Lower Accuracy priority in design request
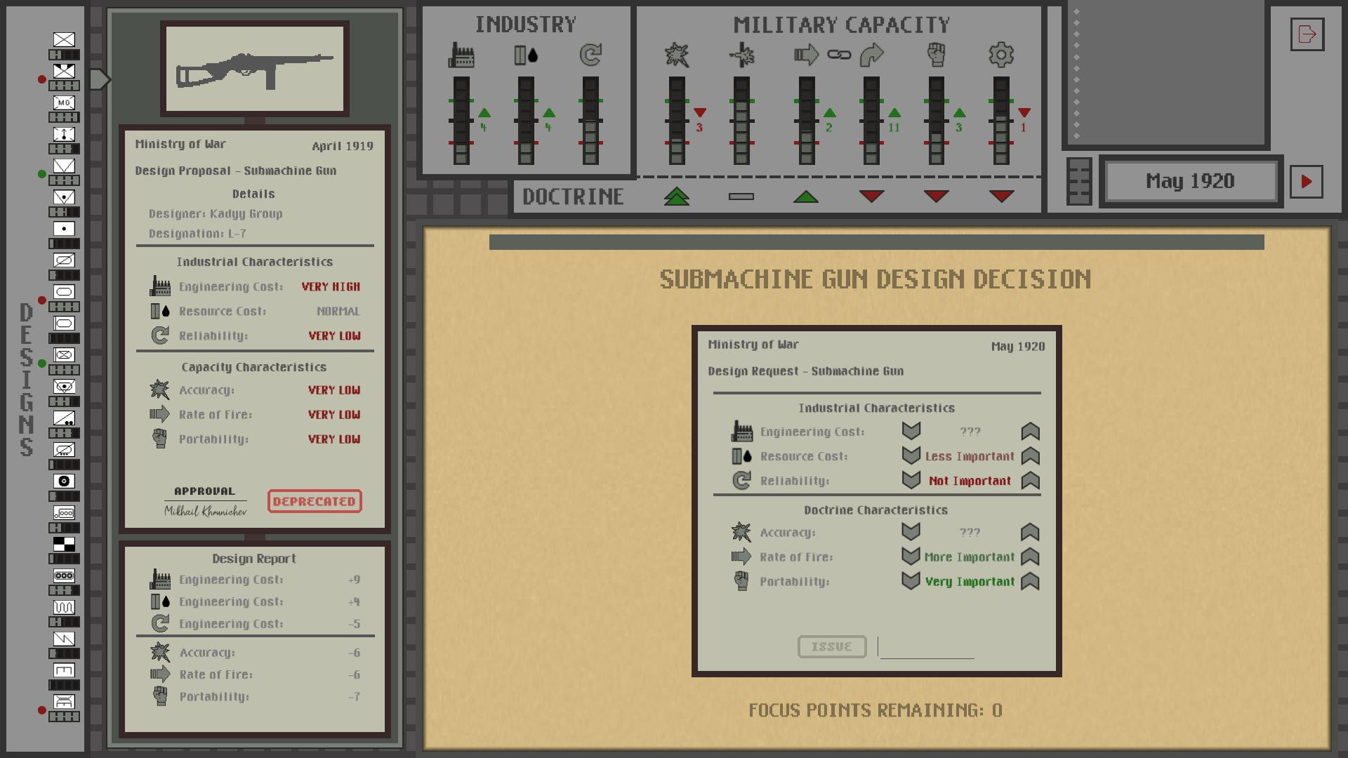 pos(911,532)
